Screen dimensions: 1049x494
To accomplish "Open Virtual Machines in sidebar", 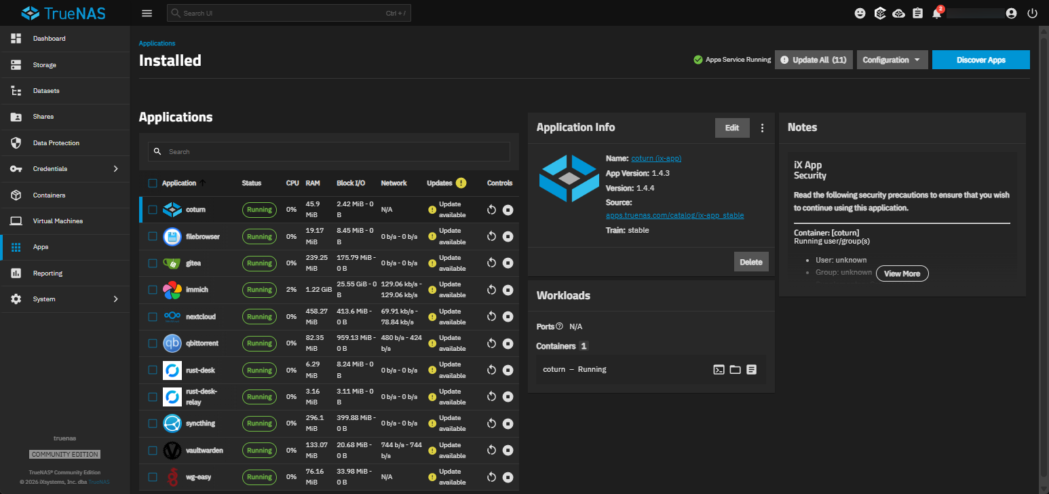I will click(64, 221).
